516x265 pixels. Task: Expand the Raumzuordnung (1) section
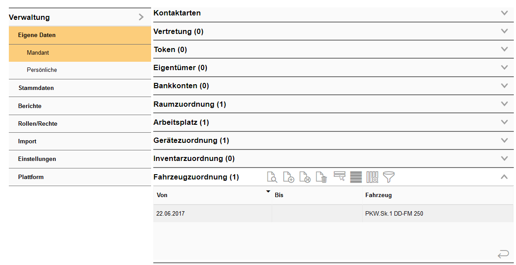[x=504, y=104]
